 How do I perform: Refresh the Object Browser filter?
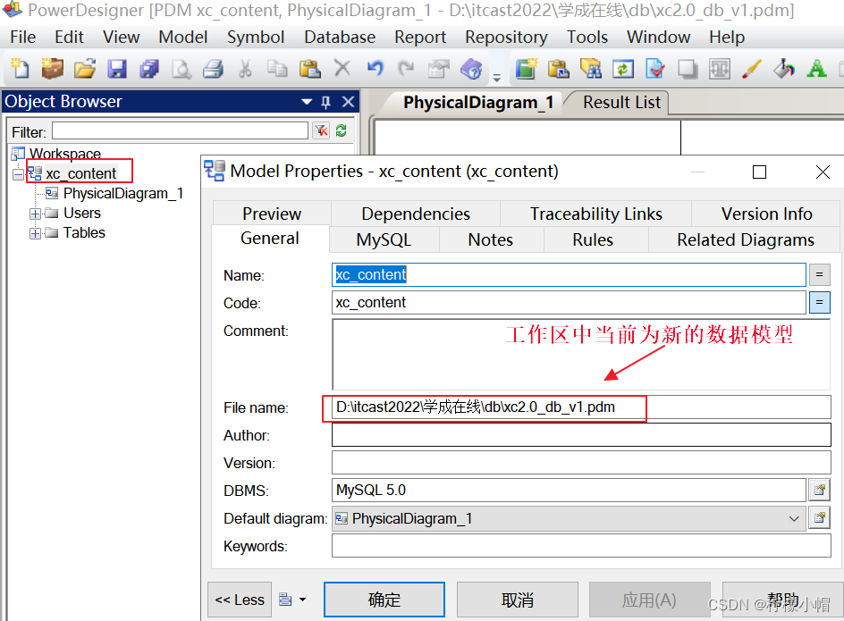(x=341, y=131)
